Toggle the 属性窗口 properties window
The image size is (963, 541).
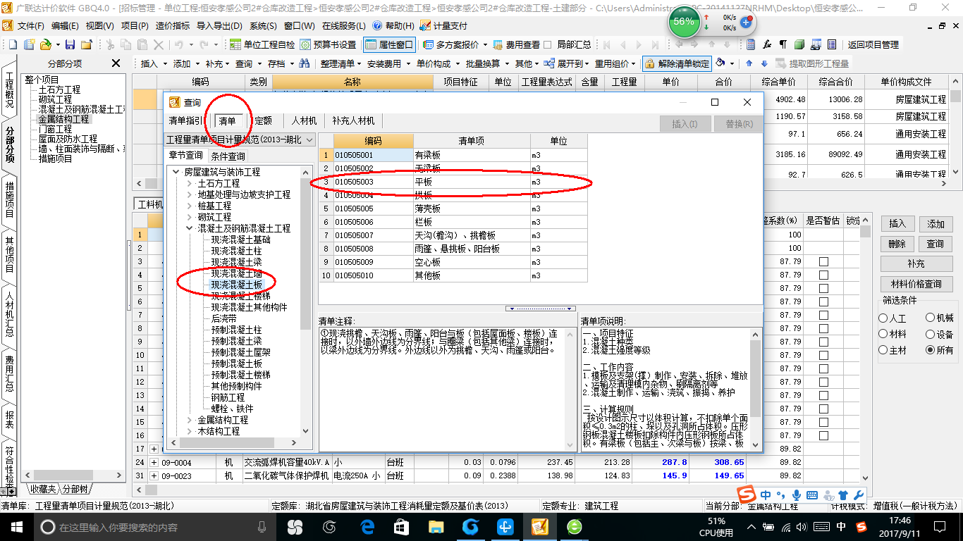[390, 44]
